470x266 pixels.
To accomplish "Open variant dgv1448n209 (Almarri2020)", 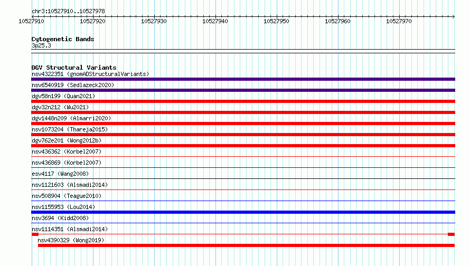I will [71, 118].
